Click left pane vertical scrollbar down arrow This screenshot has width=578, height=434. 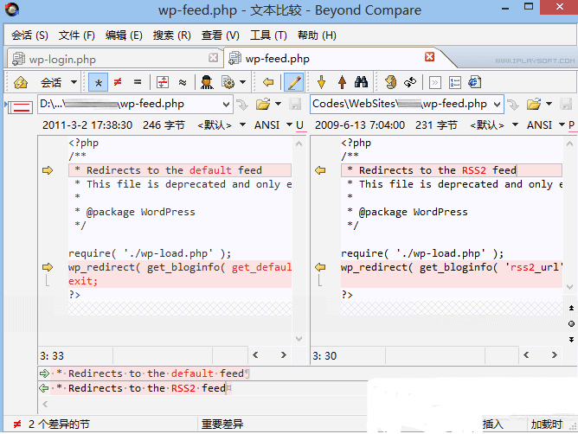299,339
